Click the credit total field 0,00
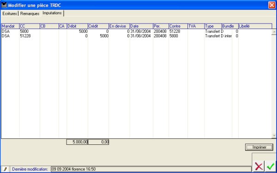This screenshot has width=277, height=173. (x=98, y=142)
